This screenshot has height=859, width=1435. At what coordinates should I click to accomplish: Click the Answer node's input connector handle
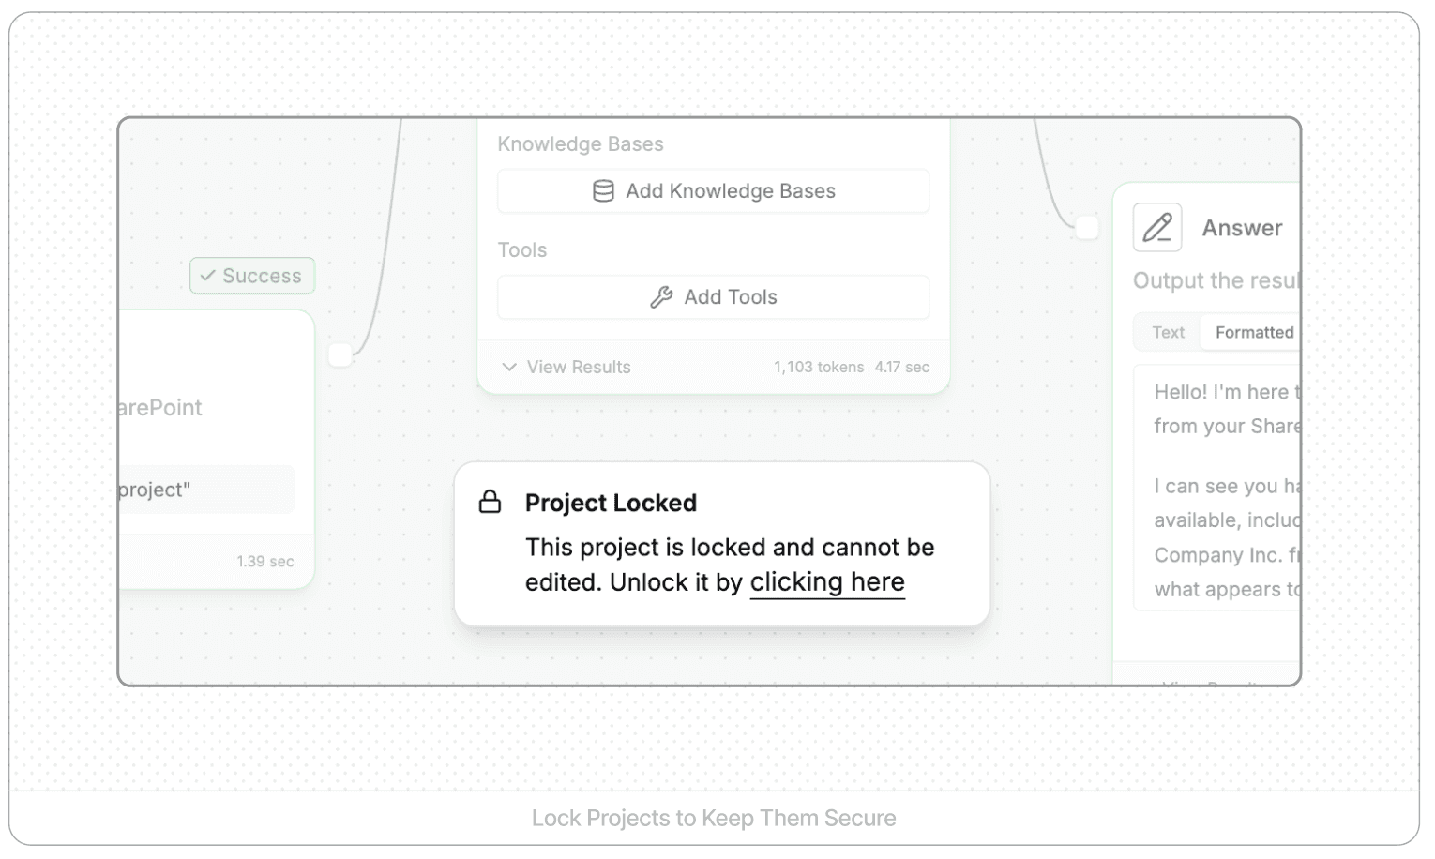(1086, 227)
